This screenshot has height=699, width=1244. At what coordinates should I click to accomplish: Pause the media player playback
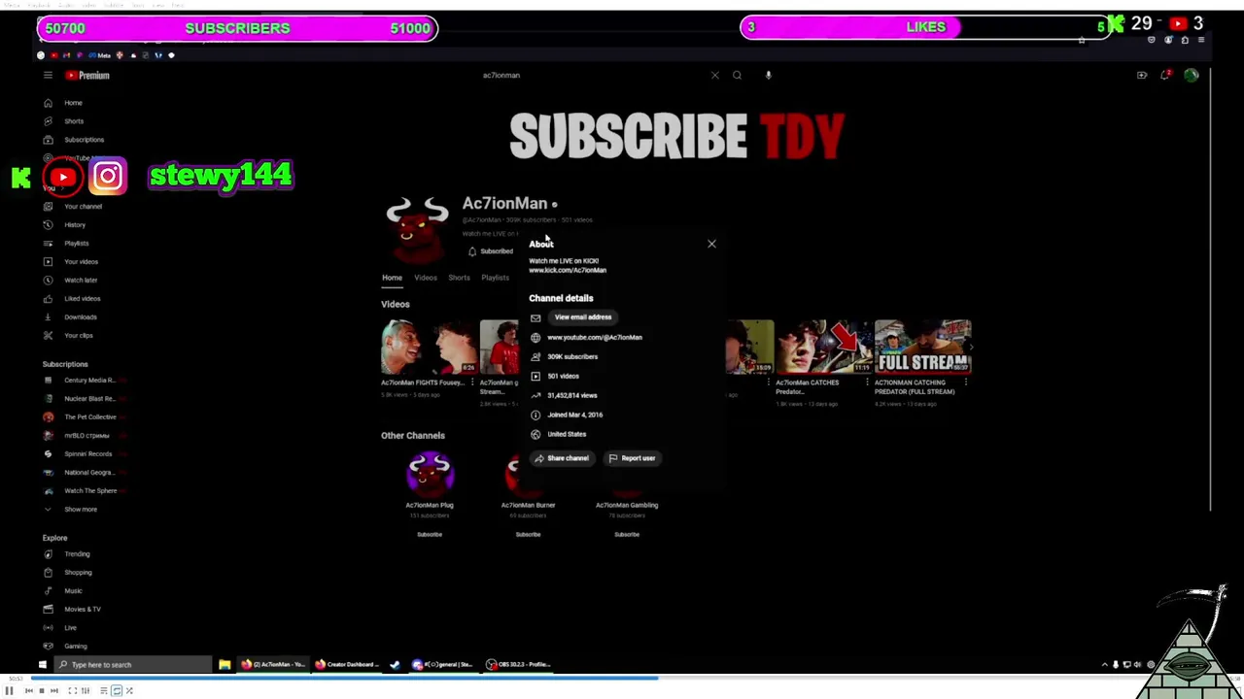(x=10, y=691)
